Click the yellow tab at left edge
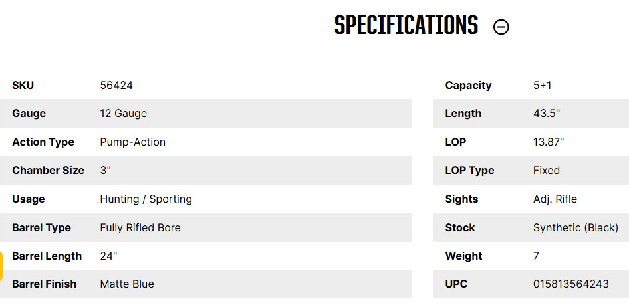 1,266
